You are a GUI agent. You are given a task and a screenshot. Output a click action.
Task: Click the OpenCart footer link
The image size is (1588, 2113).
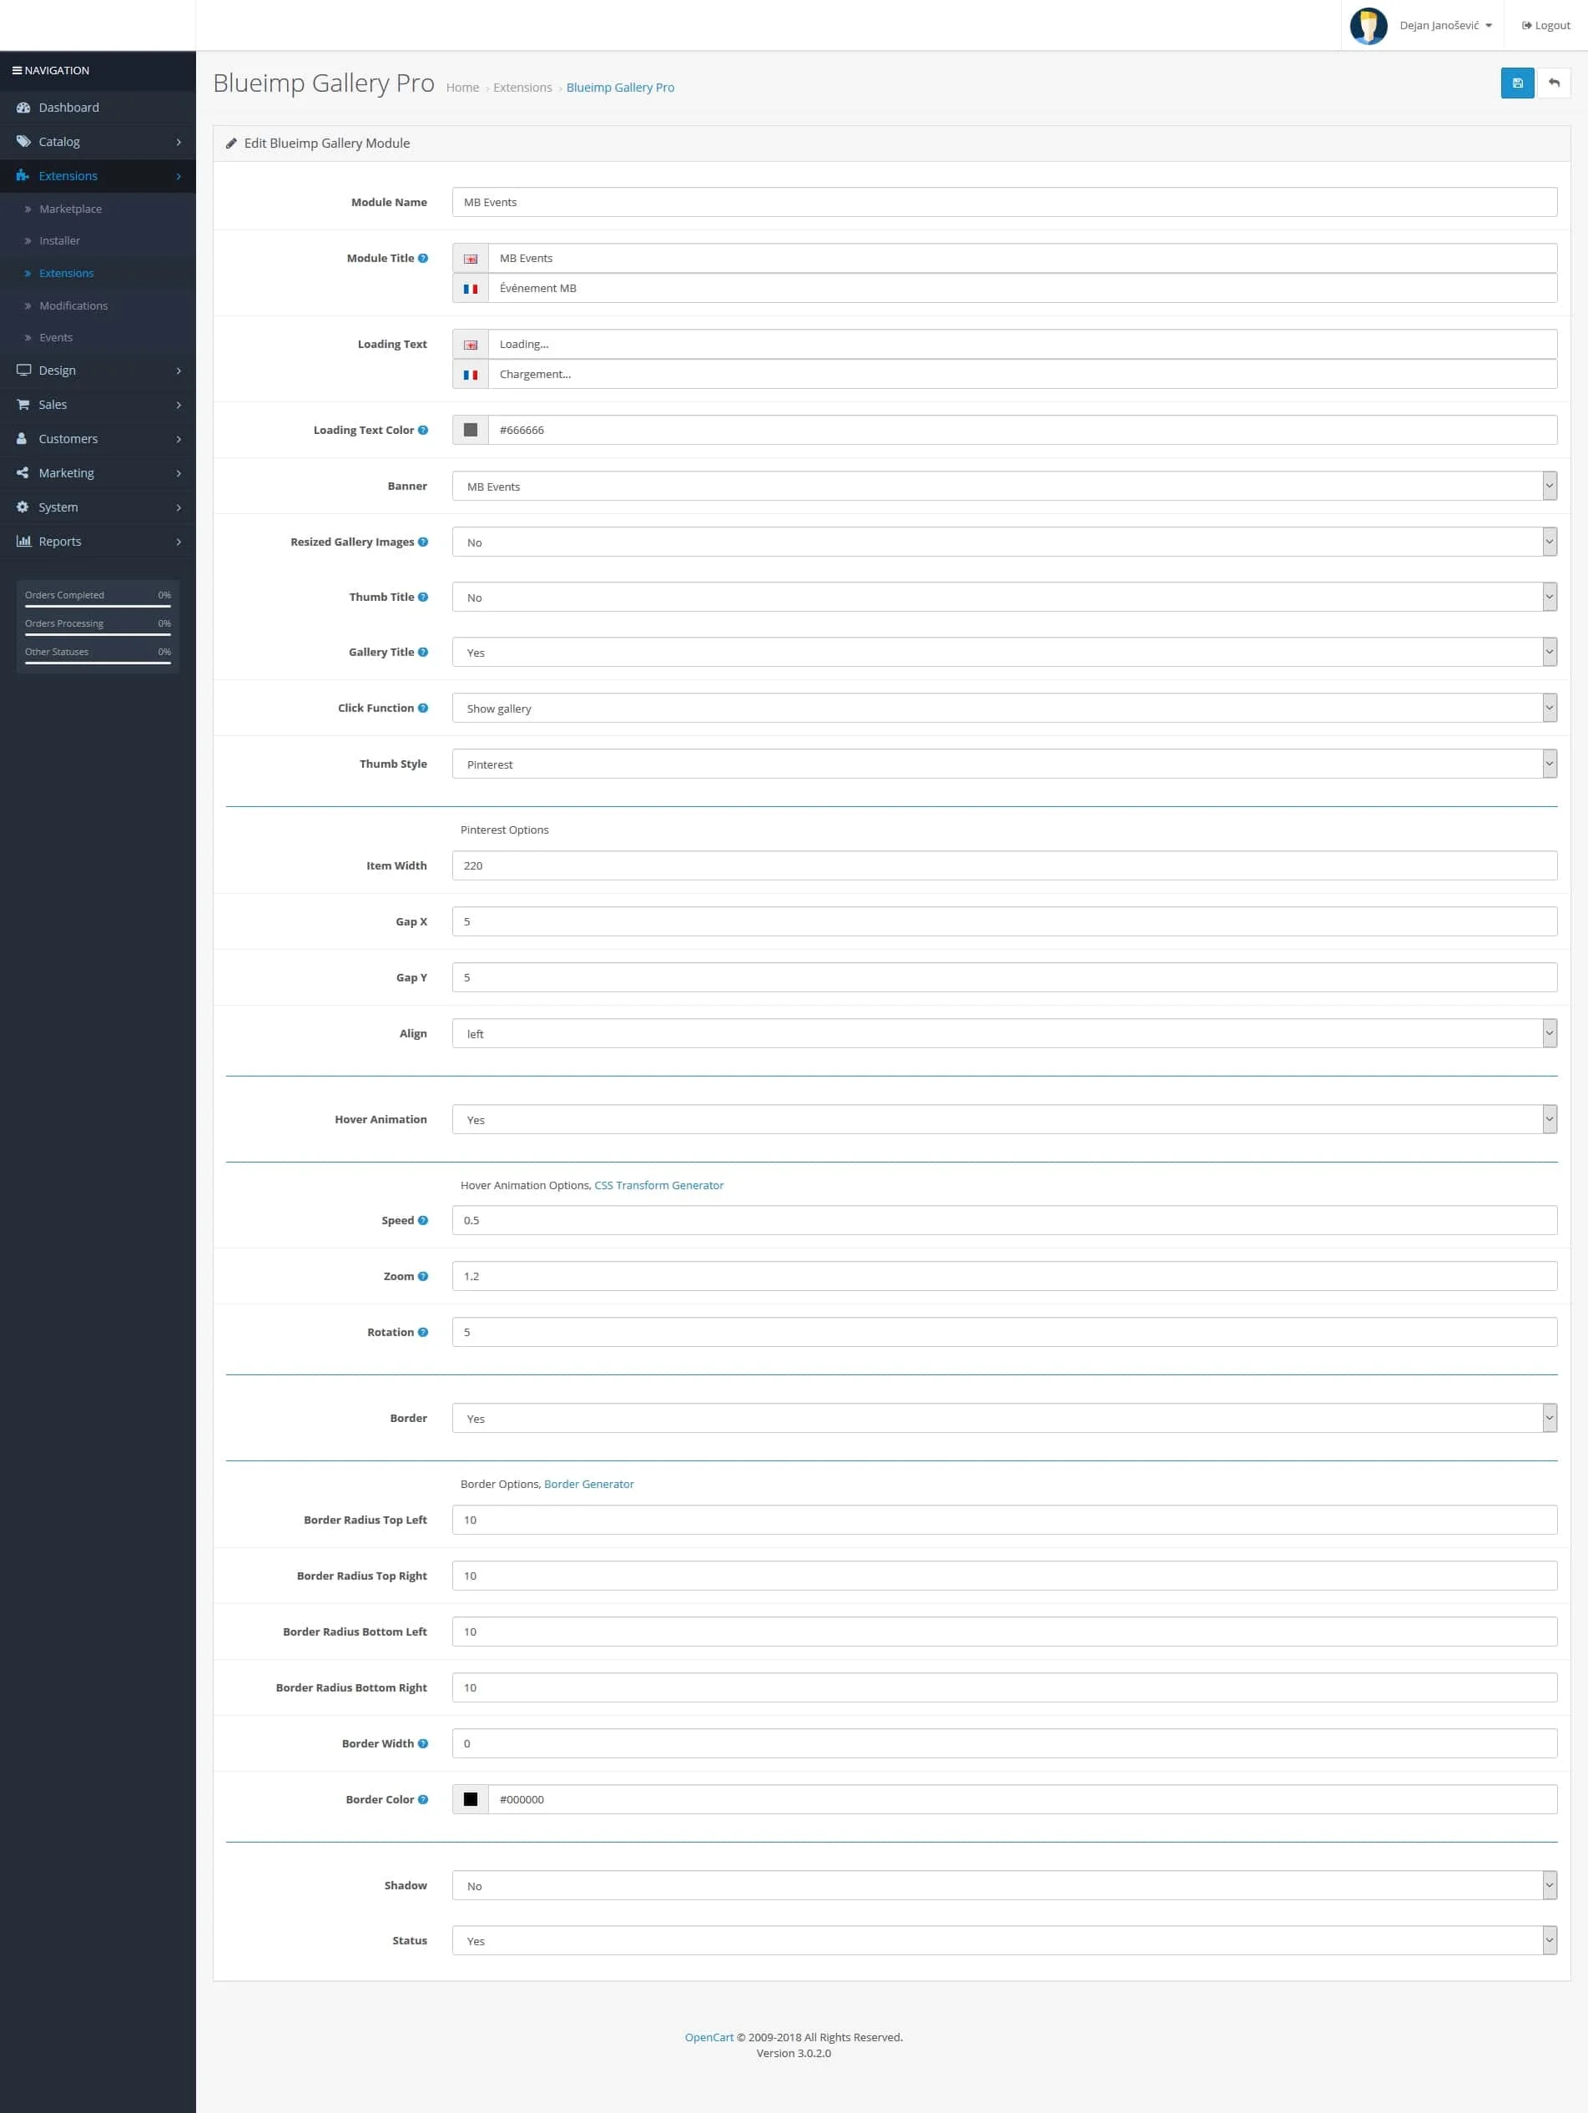click(x=709, y=2038)
